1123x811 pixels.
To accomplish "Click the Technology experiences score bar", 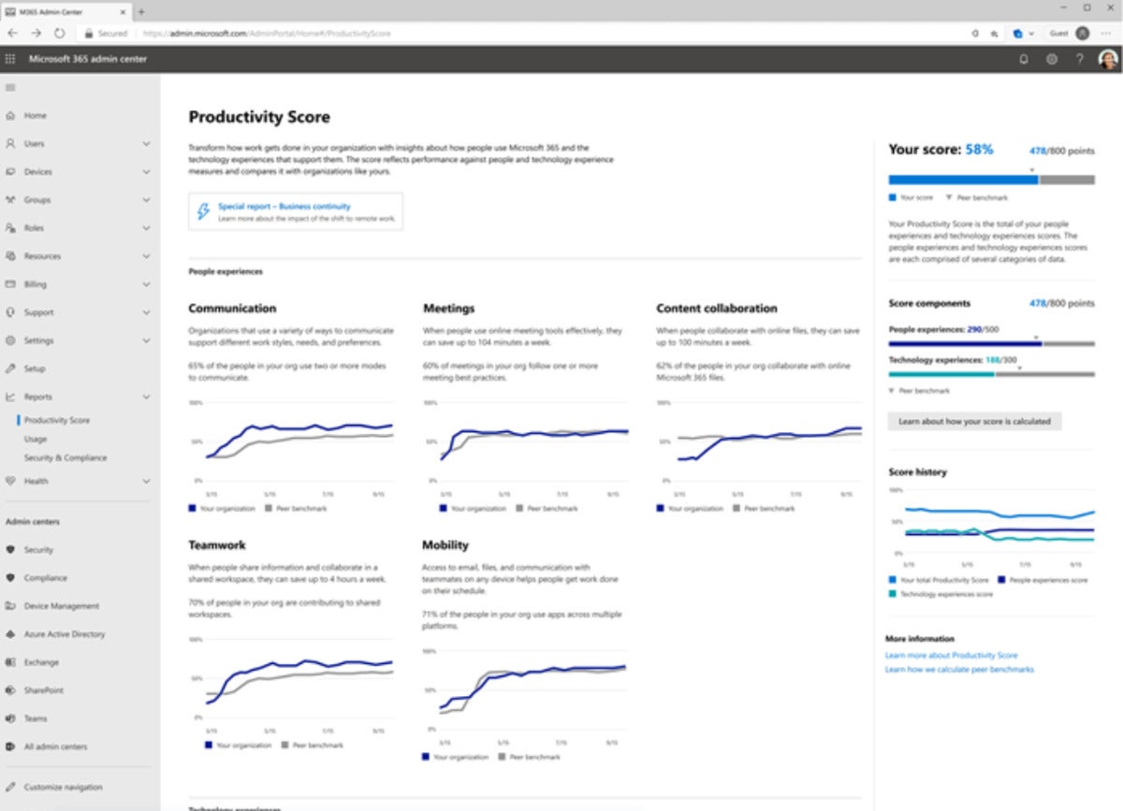I will pos(991,374).
